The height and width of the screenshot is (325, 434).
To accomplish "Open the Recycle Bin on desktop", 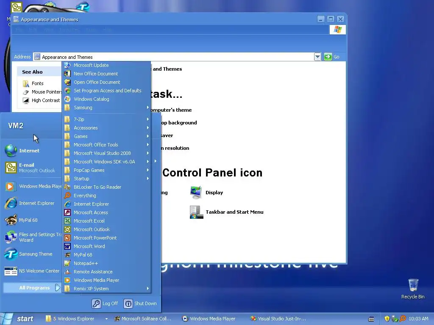I will [x=413, y=289].
